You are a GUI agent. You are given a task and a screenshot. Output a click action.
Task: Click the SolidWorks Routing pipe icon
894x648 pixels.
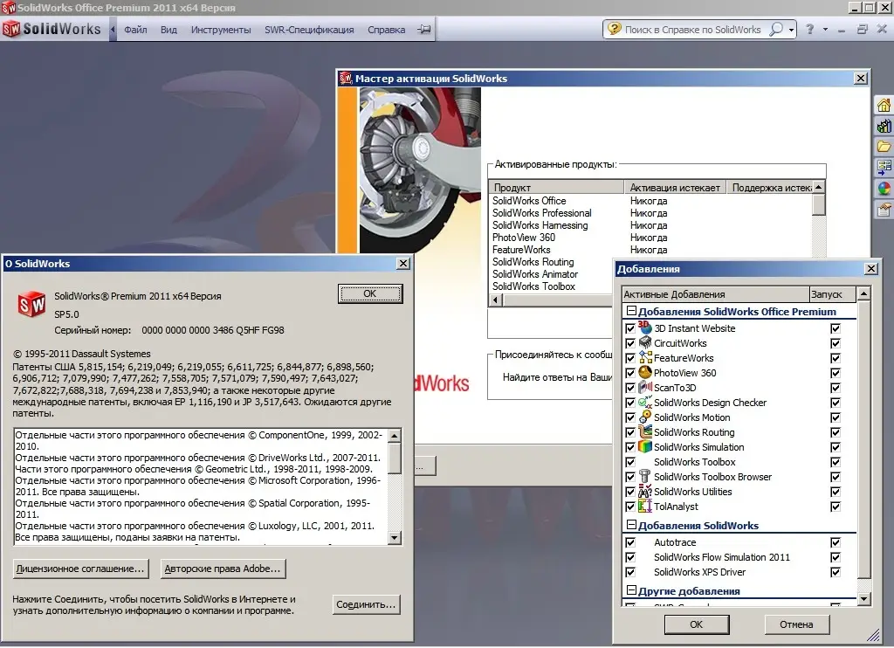point(645,431)
